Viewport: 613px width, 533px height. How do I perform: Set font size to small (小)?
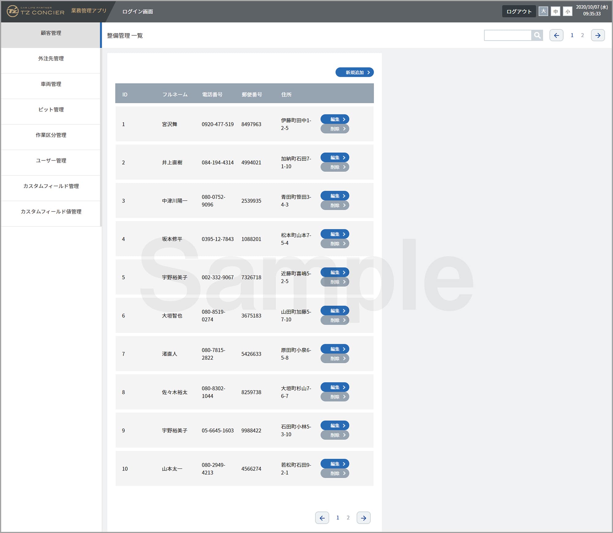[568, 11]
